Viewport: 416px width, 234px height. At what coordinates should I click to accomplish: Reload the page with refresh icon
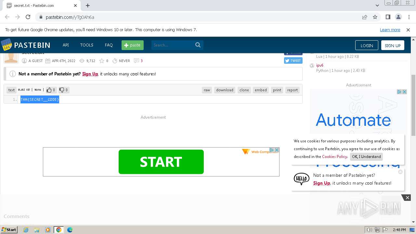coord(28,17)
